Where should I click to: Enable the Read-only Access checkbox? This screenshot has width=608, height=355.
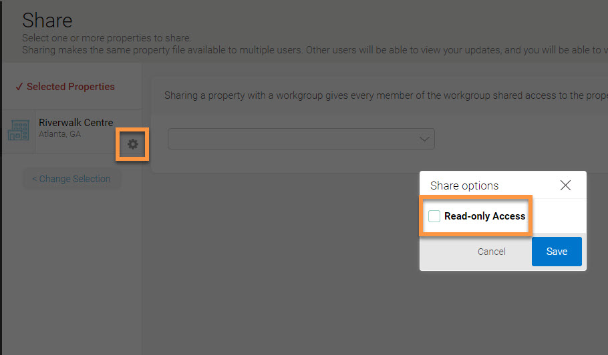pyautogui.click(x=434, y=216)
